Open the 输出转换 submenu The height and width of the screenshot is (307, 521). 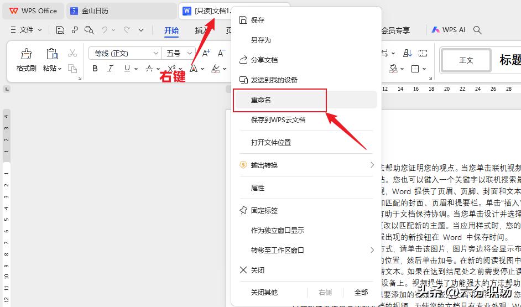[x=306, y=165]
